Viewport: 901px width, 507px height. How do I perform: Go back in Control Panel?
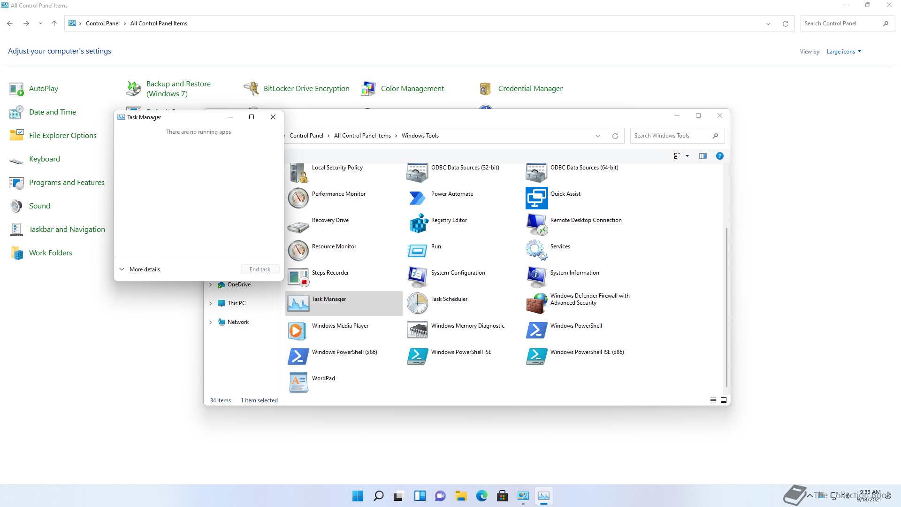[x=10, y=23]
